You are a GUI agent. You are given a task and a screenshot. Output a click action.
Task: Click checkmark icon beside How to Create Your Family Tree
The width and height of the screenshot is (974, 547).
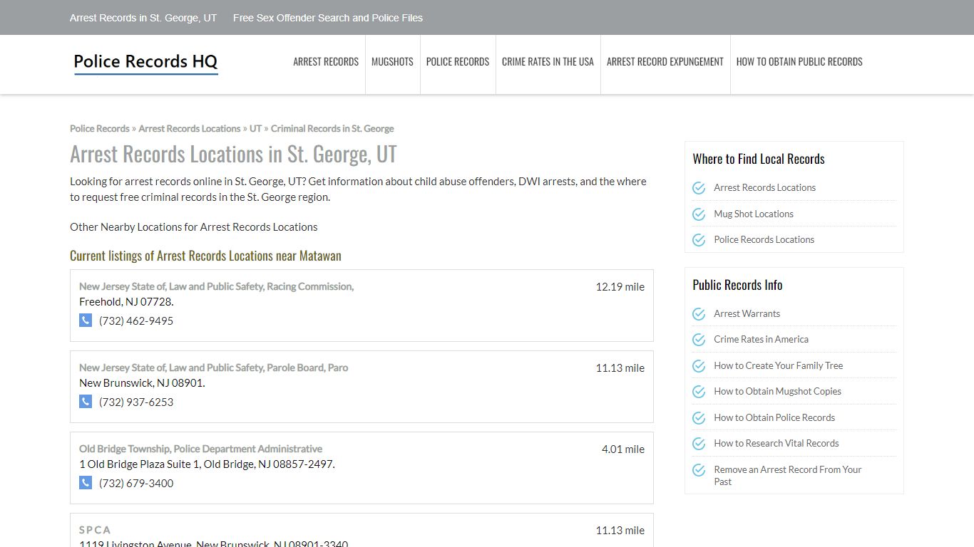click(699, 366)
